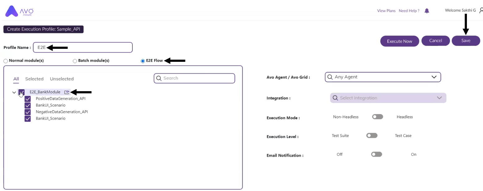Click the Avo Assure logo
The height and width of the screenshot is (191, 483).
[x=19, y=11]
